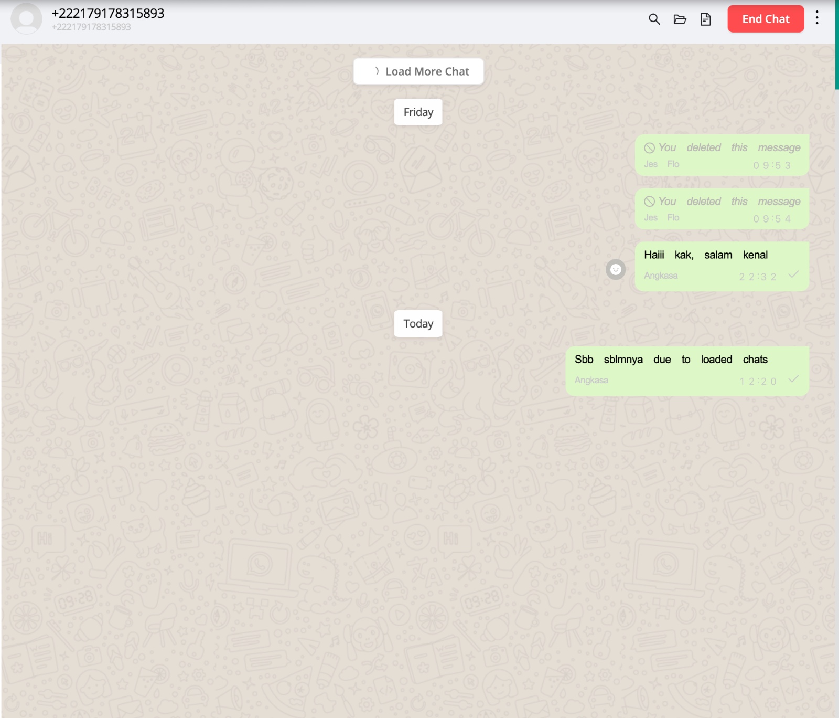Click the Today date separator label
The width and height of the screenshot is (839, 718).
tap(418, 324)
